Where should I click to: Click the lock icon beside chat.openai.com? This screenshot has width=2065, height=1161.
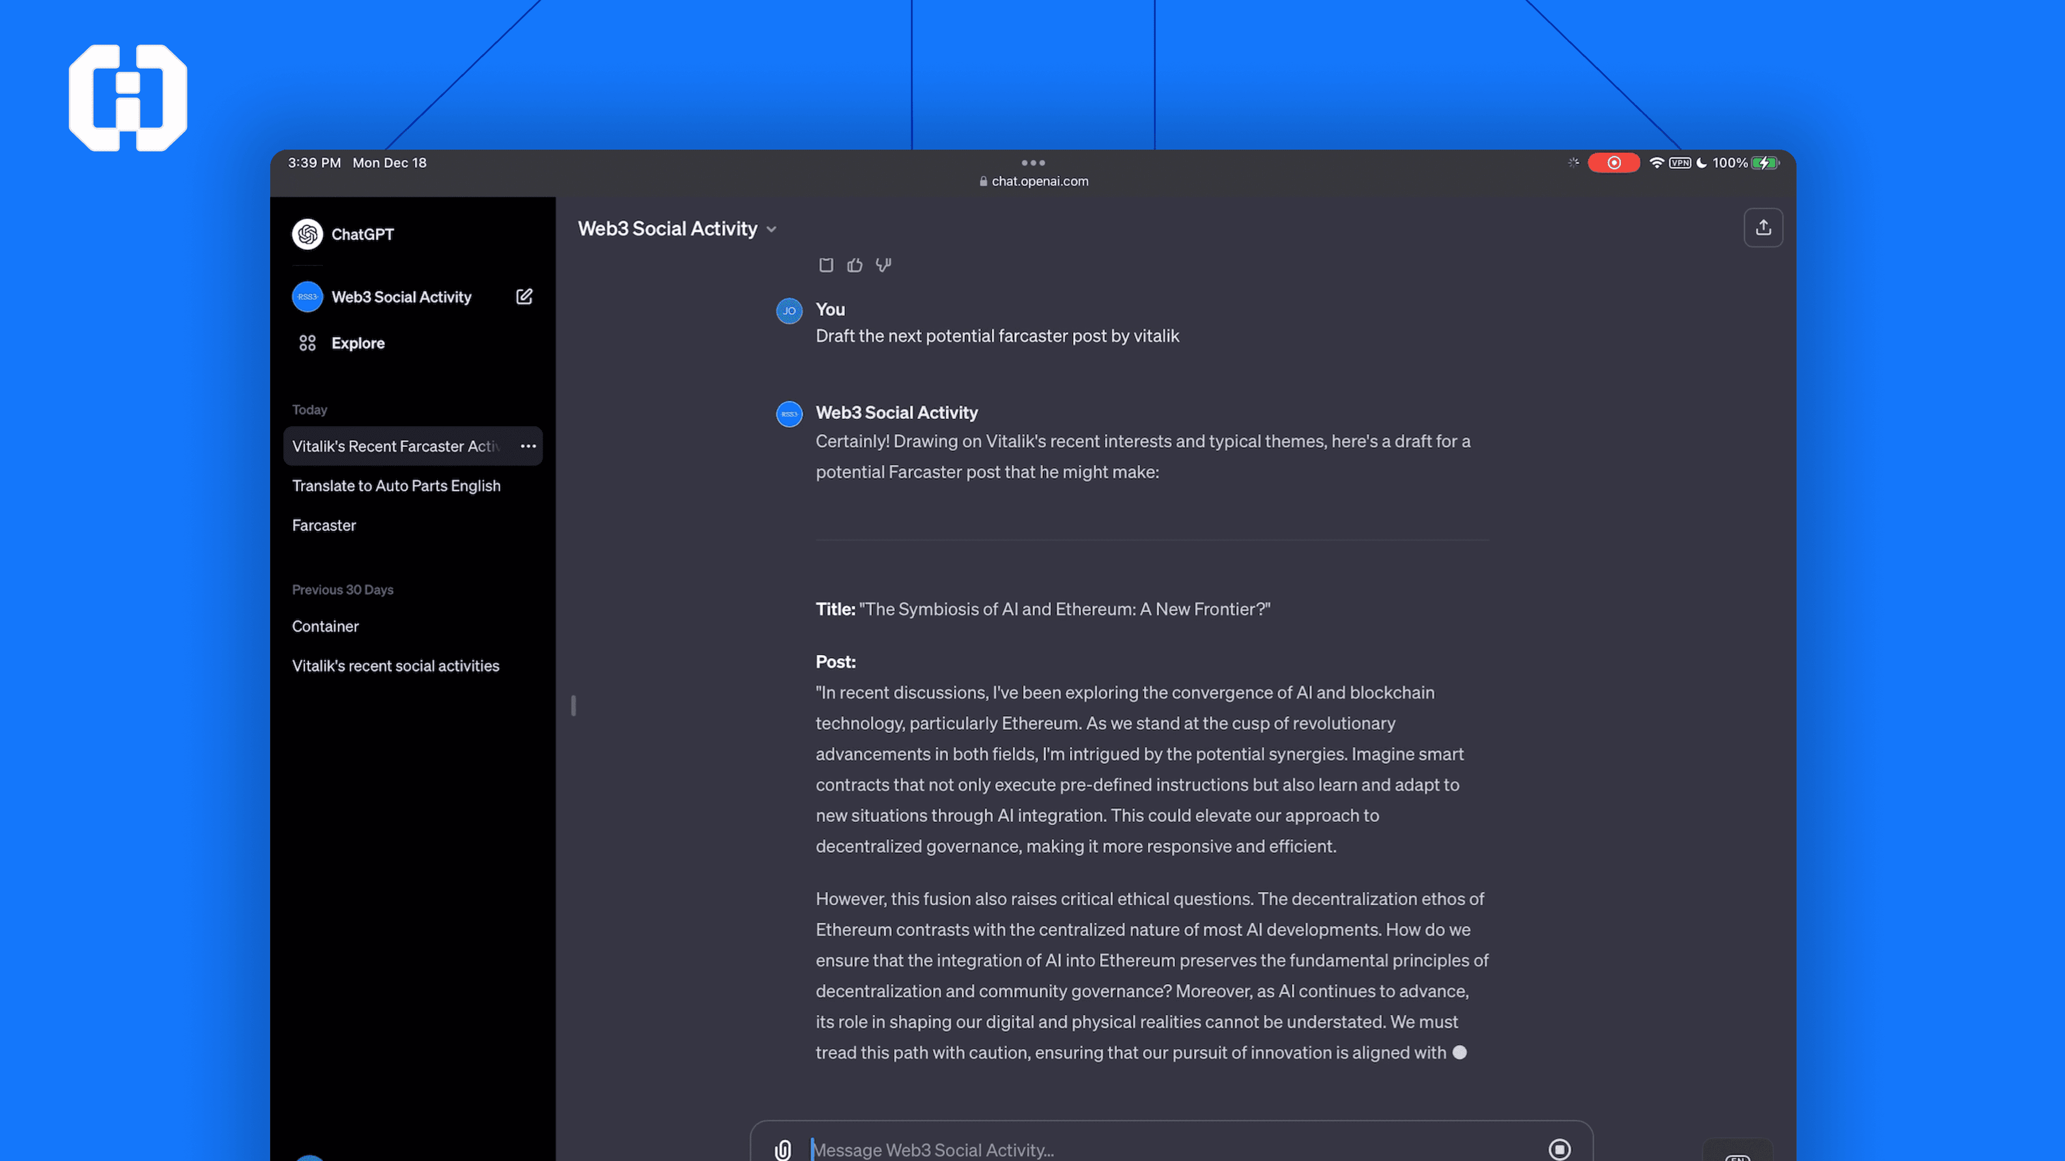point(983,181)
